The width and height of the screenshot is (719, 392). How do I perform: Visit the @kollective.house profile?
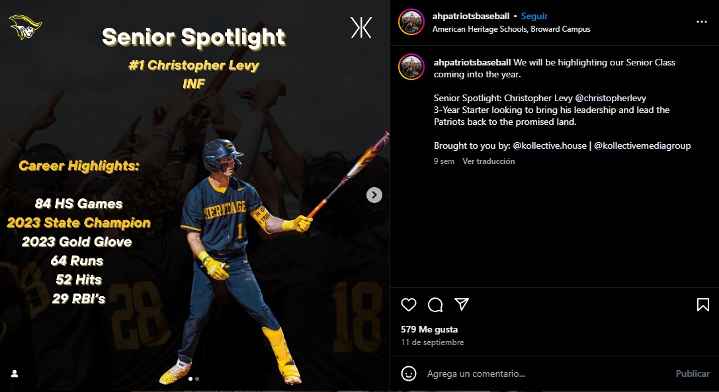550,146
